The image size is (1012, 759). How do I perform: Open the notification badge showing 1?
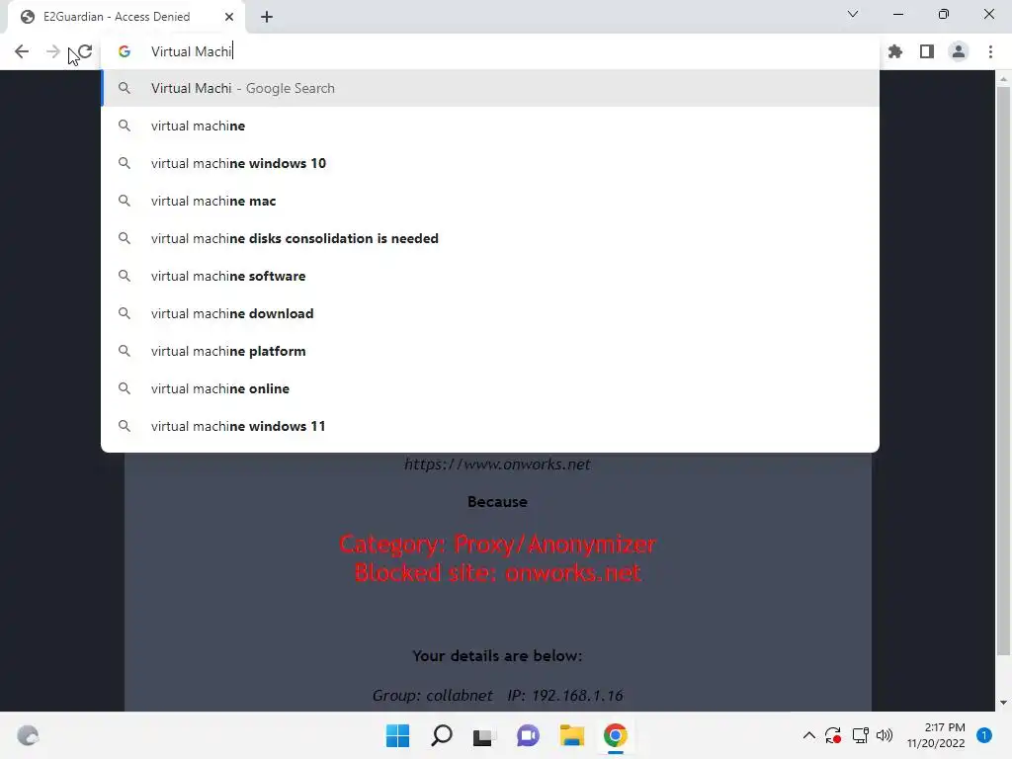click(x=984, y=735)
